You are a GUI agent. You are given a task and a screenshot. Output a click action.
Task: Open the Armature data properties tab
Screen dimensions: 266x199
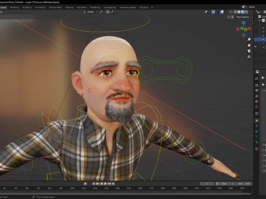[257, 137]
